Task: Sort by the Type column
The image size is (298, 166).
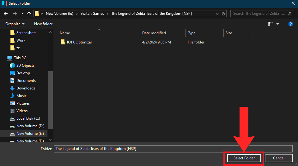Action: (x=192, y=33)
